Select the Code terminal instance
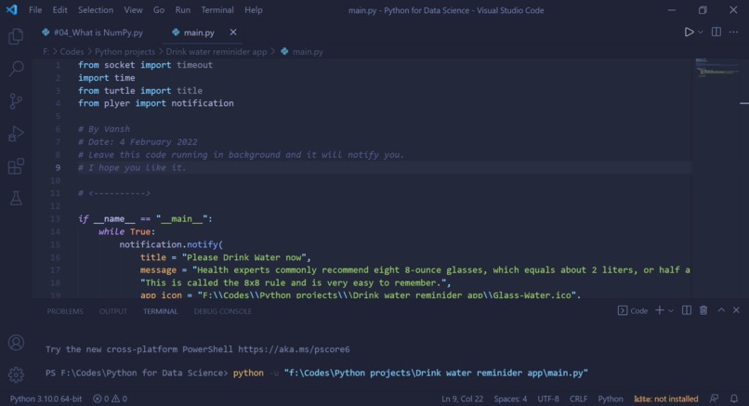The width and height of the screenshot is (749, 406). point(633,311)
